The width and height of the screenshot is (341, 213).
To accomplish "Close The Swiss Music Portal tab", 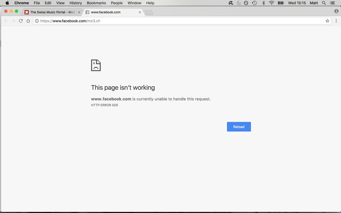I will pyautogui.click(x=79, y=12).
